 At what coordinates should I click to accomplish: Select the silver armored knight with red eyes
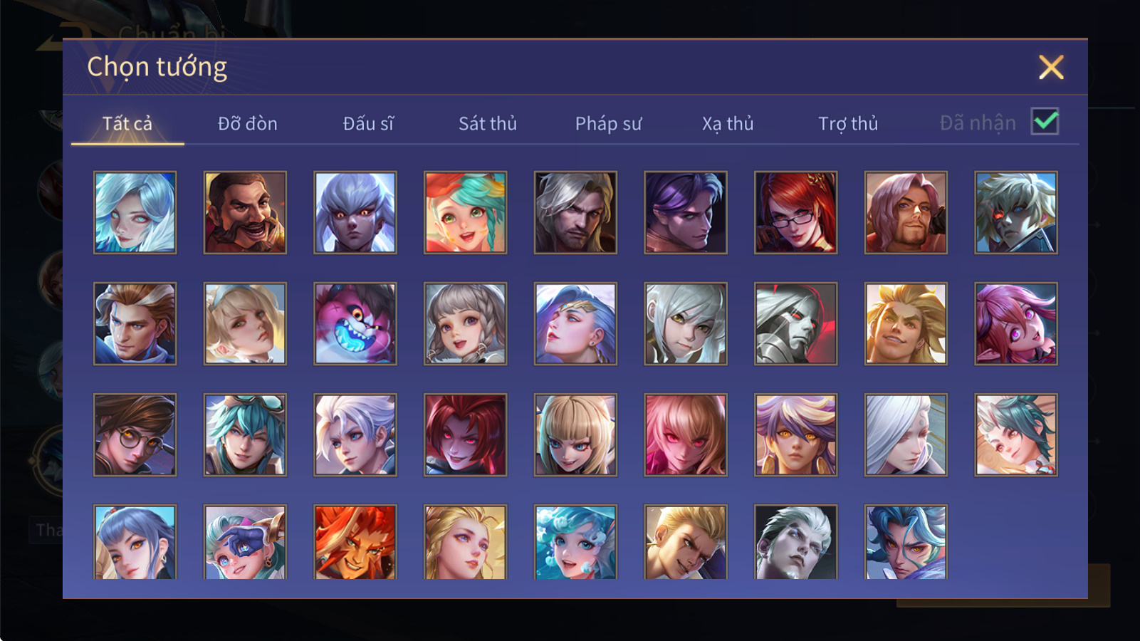795,323
